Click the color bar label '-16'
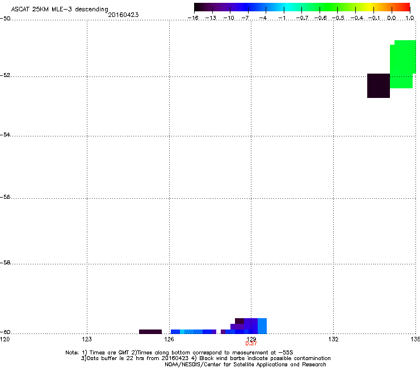This screenshot has width=420, height=368. [x=193, y=18]
